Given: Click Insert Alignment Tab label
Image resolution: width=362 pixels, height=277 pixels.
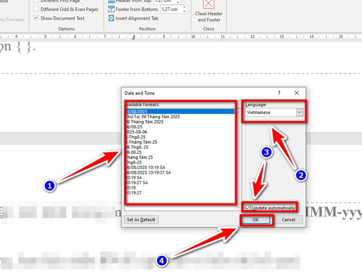Looking at the screenshot, I should pyautogui.click(x=137, y=18).
